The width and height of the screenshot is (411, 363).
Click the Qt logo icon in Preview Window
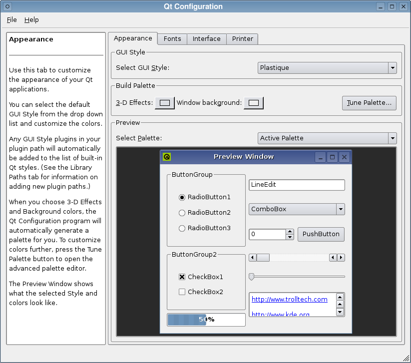tap(167, 157)
